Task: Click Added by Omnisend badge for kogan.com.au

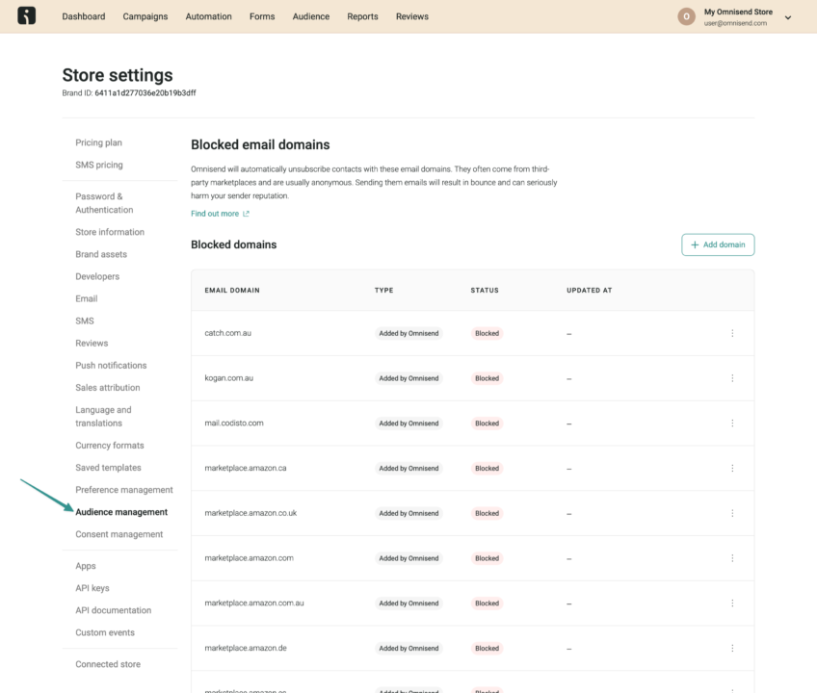Action: click(408, 378)
